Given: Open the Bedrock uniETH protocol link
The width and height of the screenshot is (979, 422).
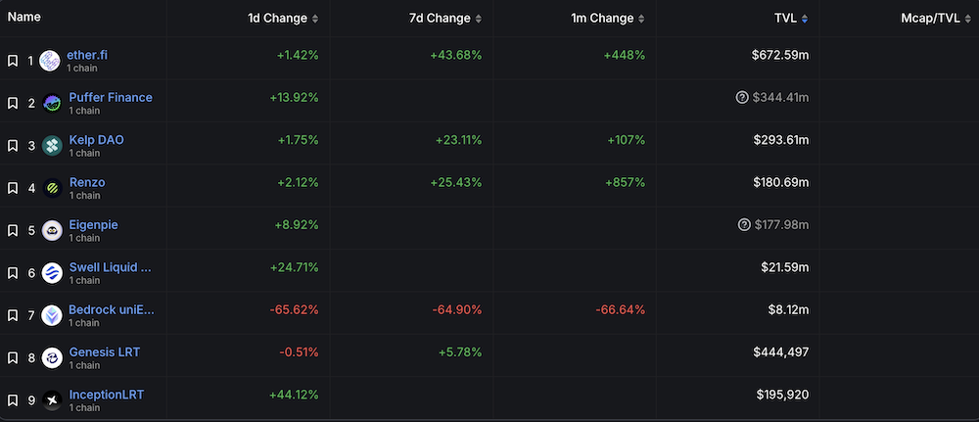Looking at the screenshot, I should coord(111,309).
